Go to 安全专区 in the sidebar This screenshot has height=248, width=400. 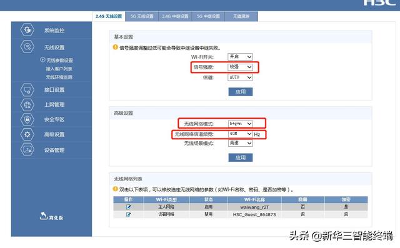coord(54,119)
